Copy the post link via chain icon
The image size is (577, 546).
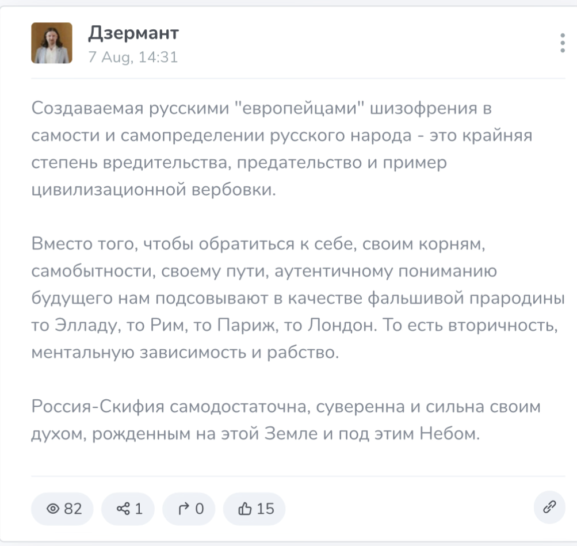(549, 507)
